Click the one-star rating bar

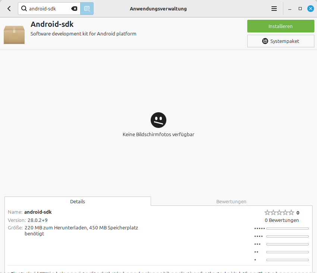[x=287, y=260]
